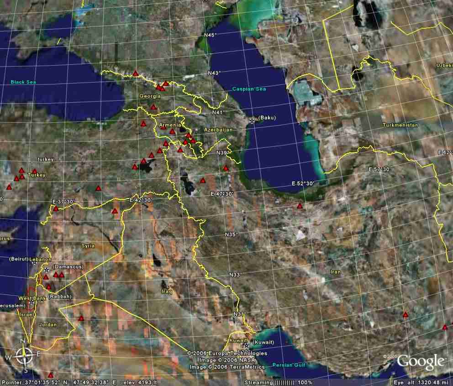Select the red triangle marker inside Jordan
Image resolution: width=453 pixels, height=386 pixels.
pyautogui.click(x=81, y=318)
